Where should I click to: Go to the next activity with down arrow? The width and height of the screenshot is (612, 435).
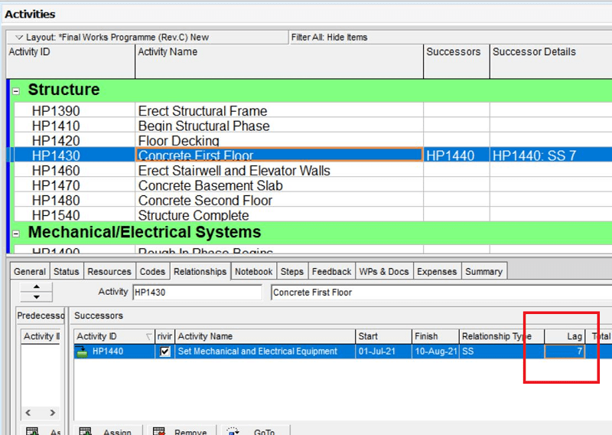pos(36,297)
